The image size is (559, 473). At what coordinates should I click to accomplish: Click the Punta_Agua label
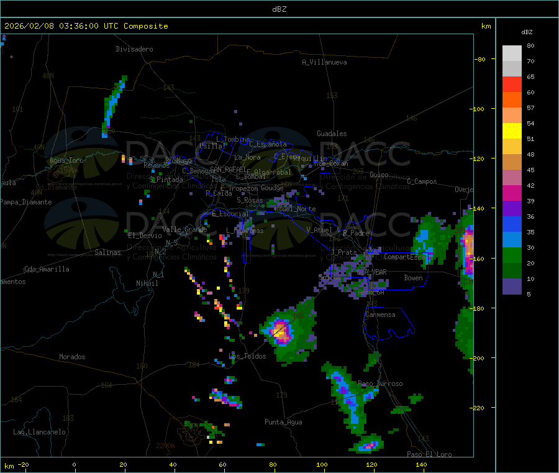(x=283, y=422)
